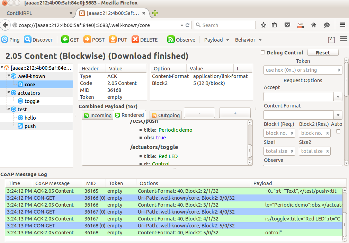
Task: Switch to the Incoming payload tab
Action: click(97, 115)
